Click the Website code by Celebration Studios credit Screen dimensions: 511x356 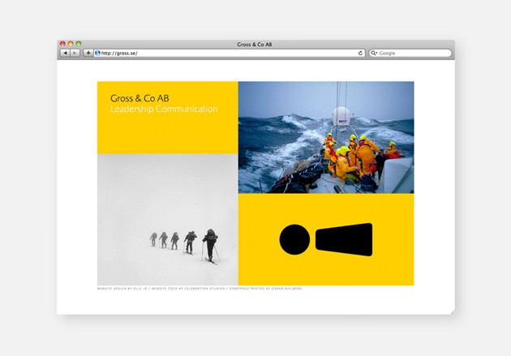coord(188,289)
